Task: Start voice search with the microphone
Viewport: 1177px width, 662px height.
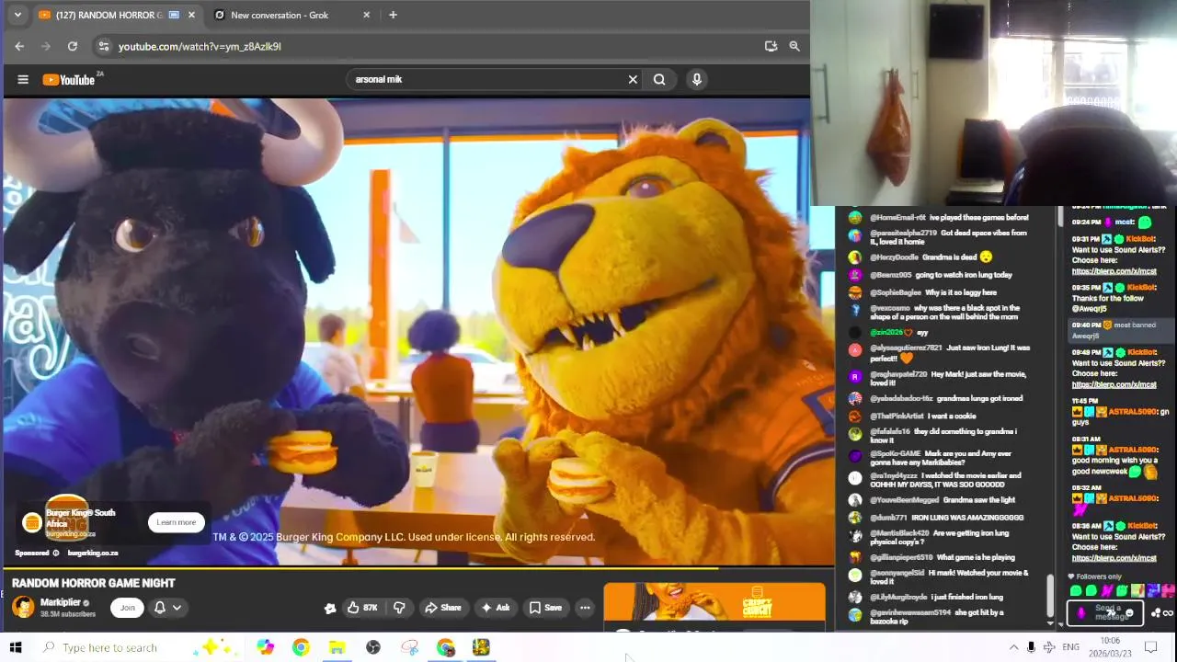Action: click(x=696, y=79)
